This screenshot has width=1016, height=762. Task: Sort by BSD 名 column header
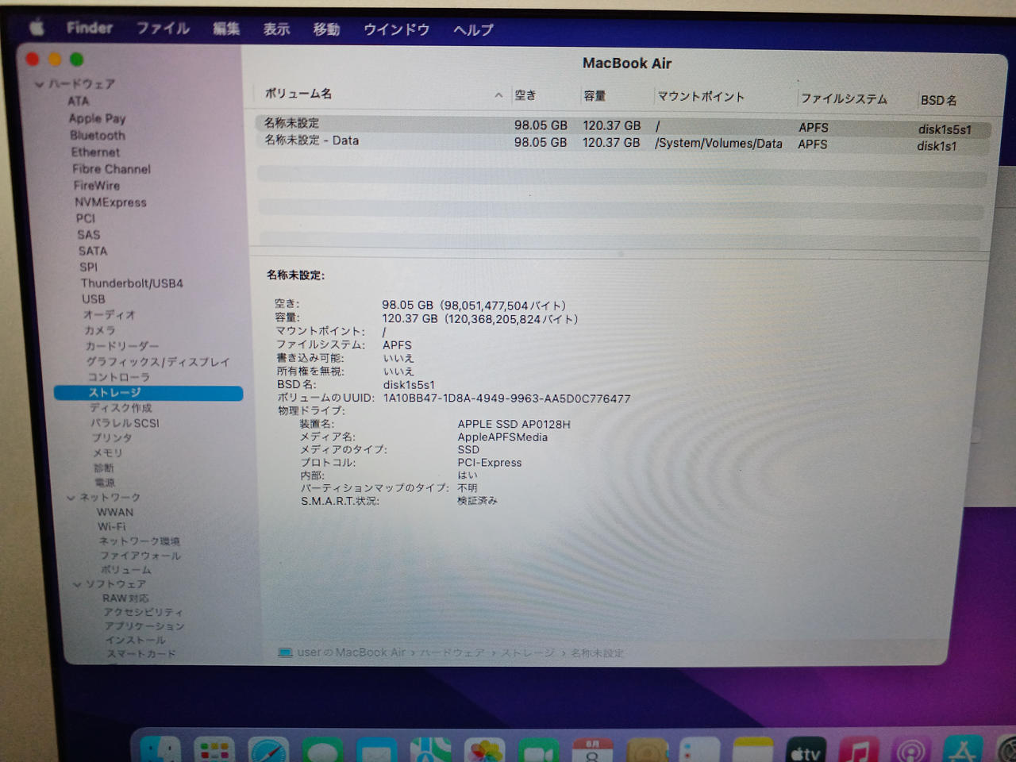pos(938,100)
